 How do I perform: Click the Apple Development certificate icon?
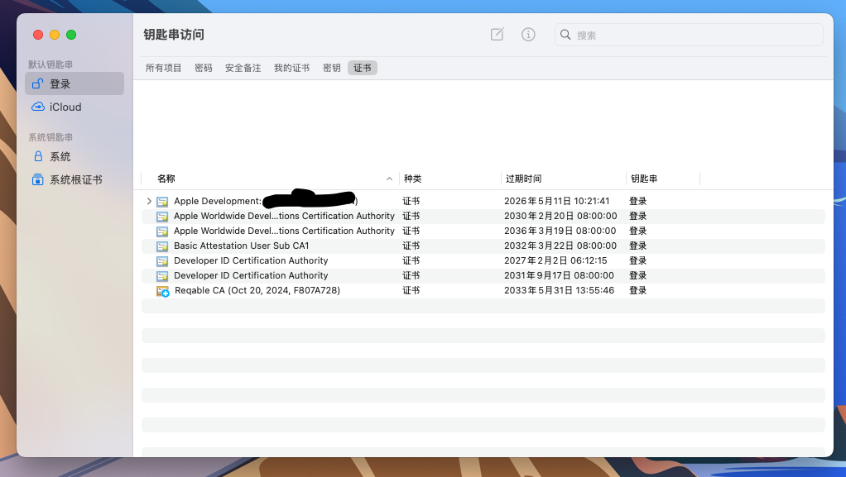[162, 202]
